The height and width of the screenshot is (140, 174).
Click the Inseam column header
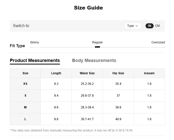point(149,73)
